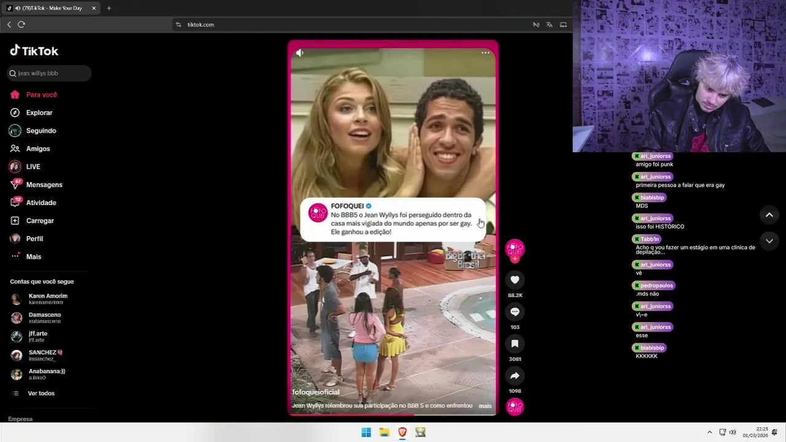Click the search field containing 'jean willys bbb'
The width and height of the screenshot is (786, 442).
pos(49,73)
